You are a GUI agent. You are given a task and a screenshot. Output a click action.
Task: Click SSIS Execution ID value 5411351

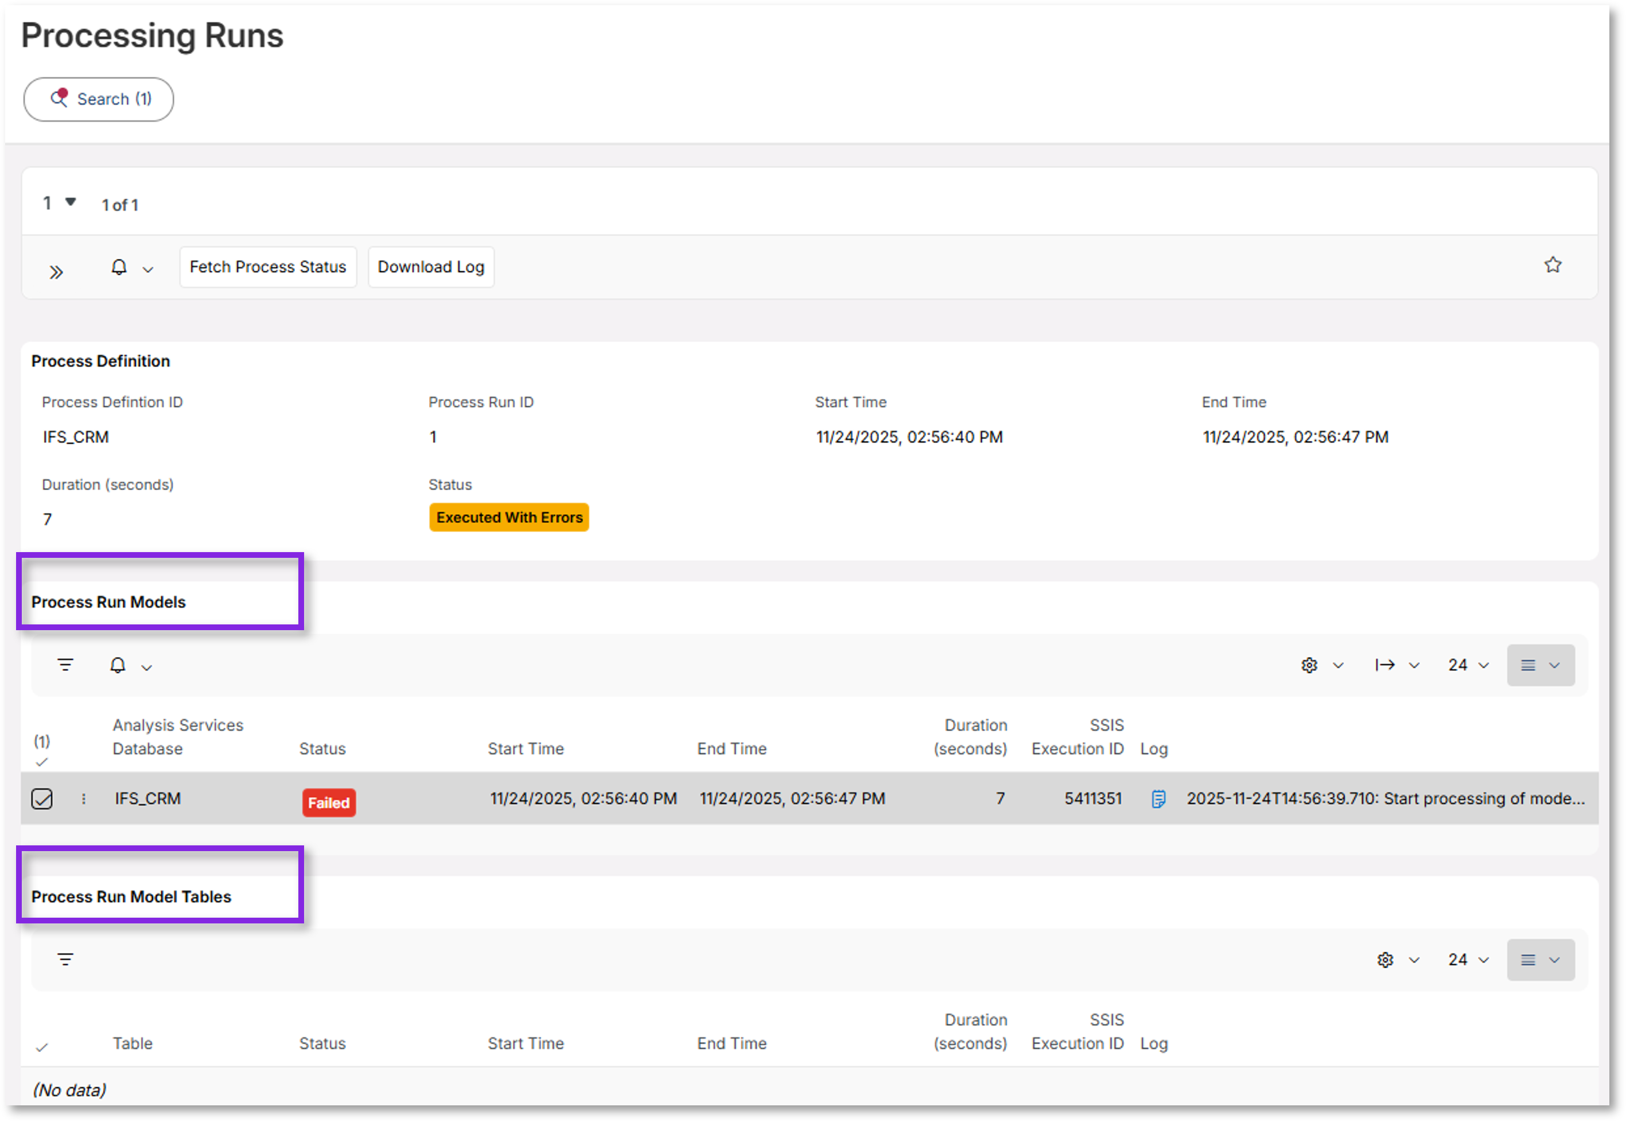point(1092,799)
